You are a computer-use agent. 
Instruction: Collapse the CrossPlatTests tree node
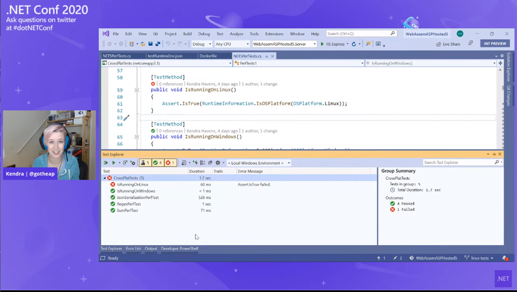point(104,178)
